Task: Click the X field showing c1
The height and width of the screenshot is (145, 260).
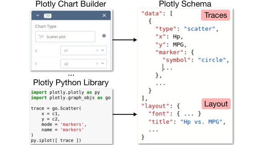Action: 83,50
